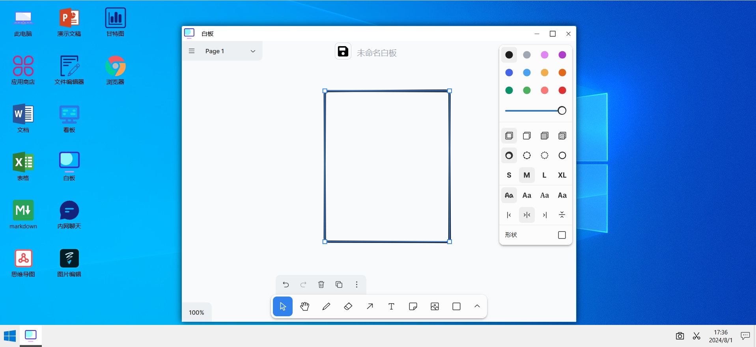Set size to XL
Image resolution: width=756 pixels, height=347 pixels.
tap(562, 175)
